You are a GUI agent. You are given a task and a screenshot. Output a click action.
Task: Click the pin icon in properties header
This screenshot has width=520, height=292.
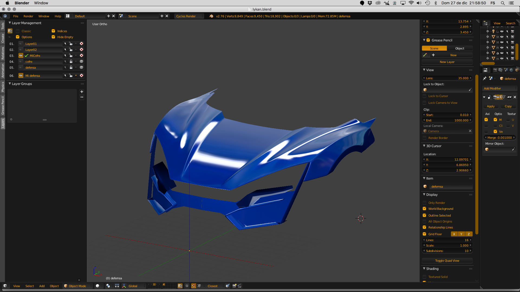pyautogui.click(x=485, y=78)
